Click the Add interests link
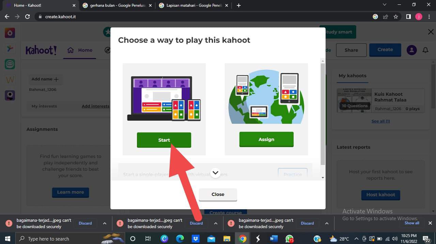Viewport: 436px width, 244px height. [95, 106]
